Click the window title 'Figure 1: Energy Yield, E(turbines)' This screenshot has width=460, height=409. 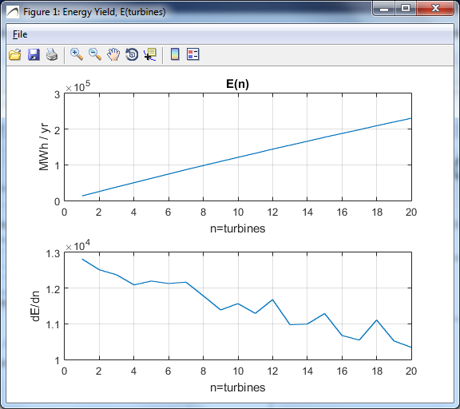click(x=94, y=12)
